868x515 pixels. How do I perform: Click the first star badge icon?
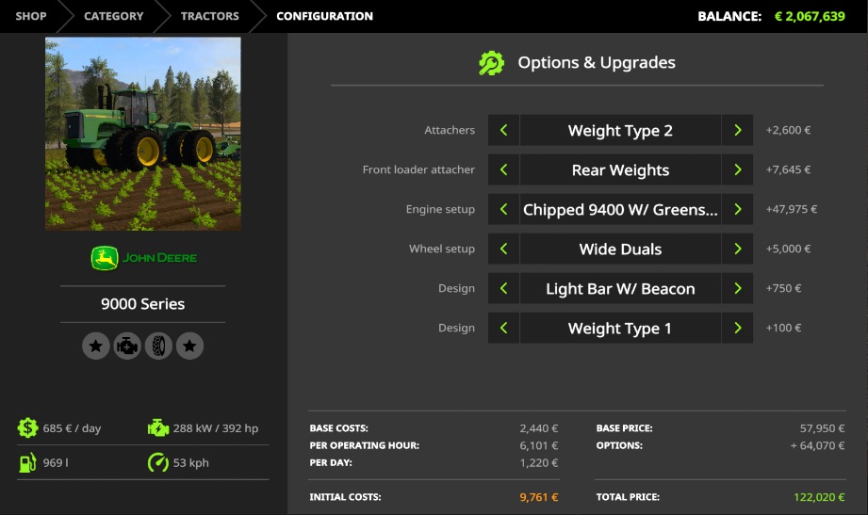95,346
